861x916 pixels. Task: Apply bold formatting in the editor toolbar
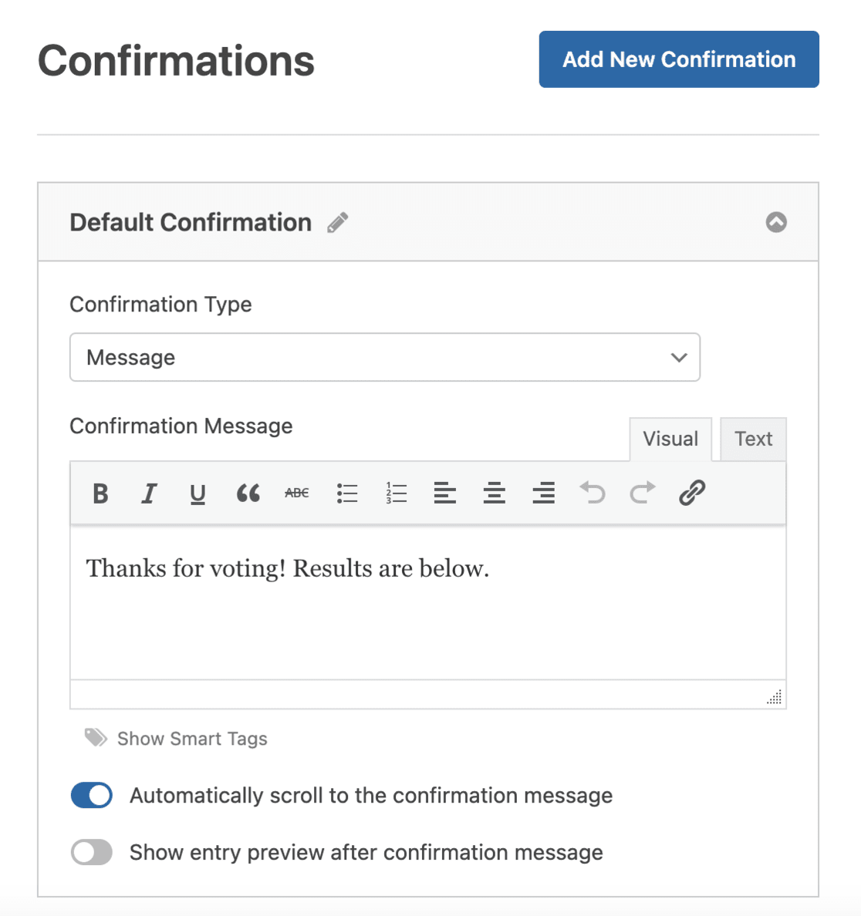point(100,493)
